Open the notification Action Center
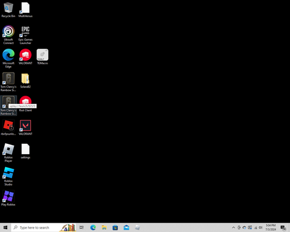This screenshot has height=232, width=290. point(283,228)
